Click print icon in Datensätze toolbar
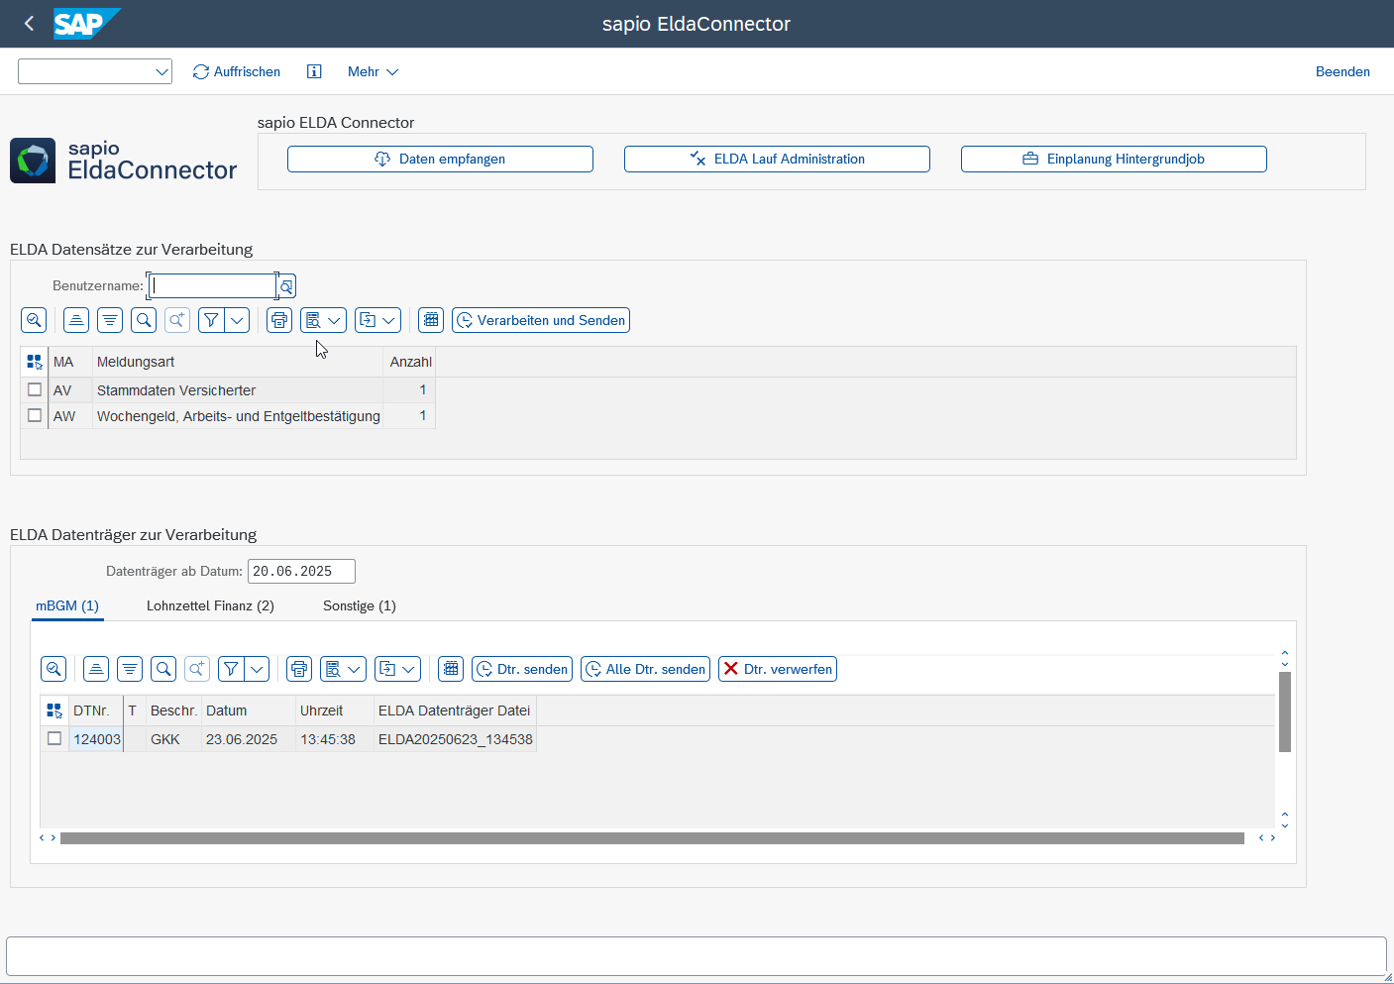This screenshot has height=984, width=1394. tap(279, 320)
